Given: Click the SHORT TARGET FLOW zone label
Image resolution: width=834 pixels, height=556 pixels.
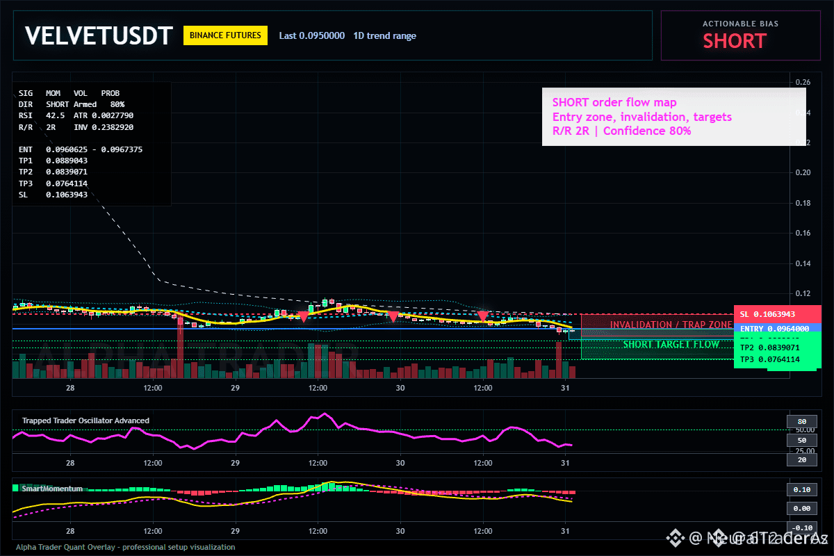Looking at the screenshot, I should click(671, 344).
